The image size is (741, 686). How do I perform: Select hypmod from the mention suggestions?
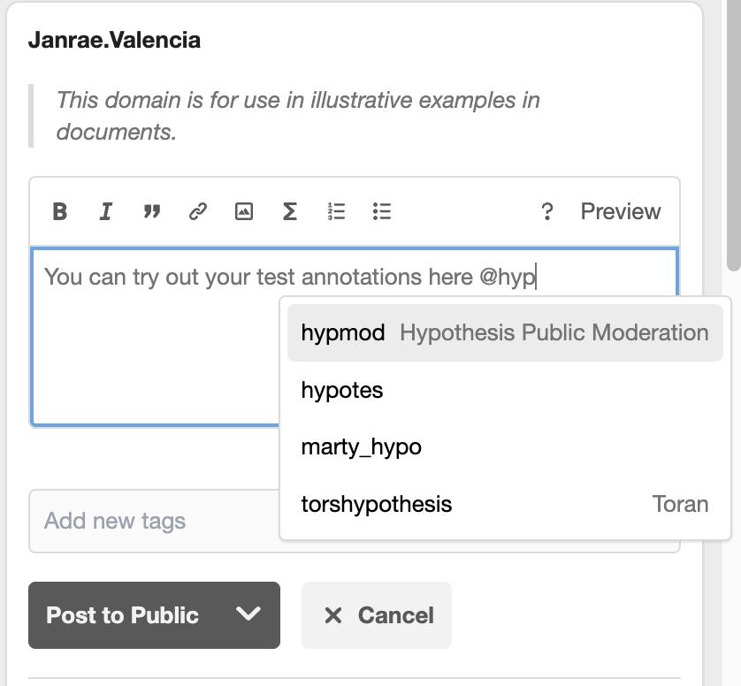504,332
